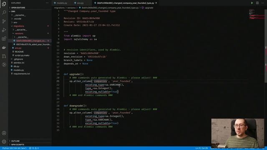
Task: Open the Accounts icon in activity bar
Action: (4, 133)
